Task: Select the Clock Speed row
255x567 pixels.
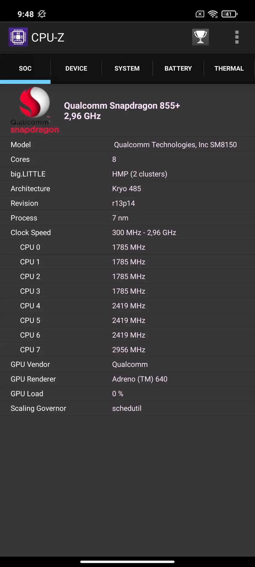Action: 127,233
